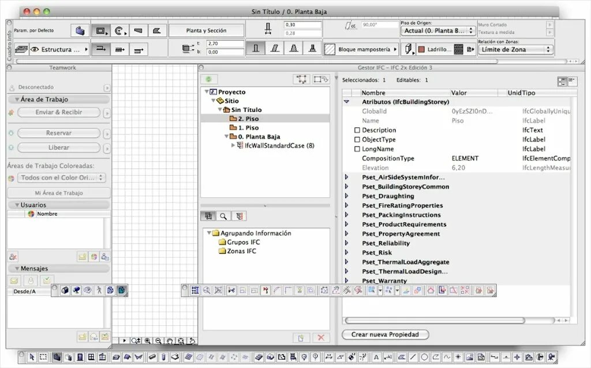Activate the Wall tool in bottom toolbox
This screenshot has height=368, width=591.
pos(57,356)
